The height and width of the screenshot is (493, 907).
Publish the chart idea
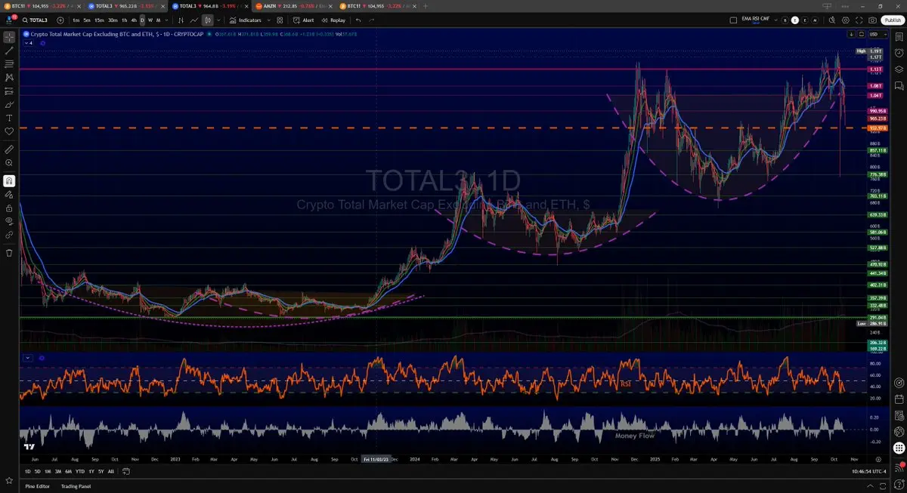(x=892, y=20)
